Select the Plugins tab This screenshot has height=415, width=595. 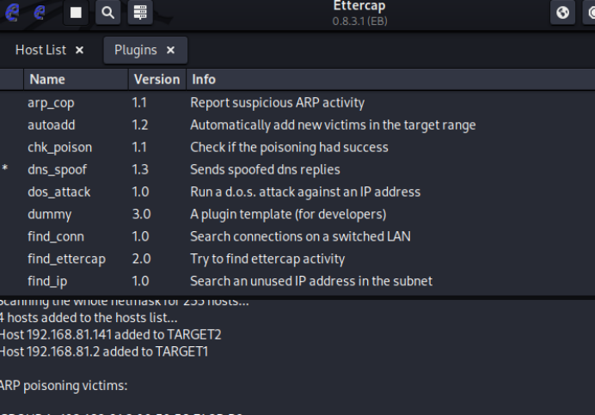coord(136,50)
